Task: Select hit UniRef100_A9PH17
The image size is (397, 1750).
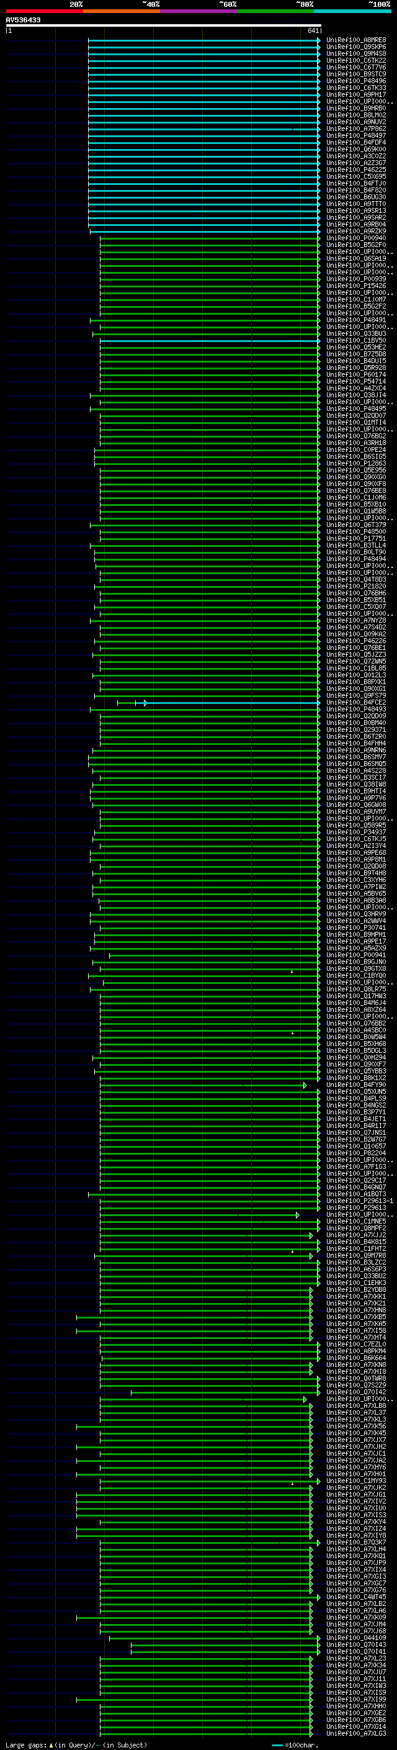Action: pyautogui.click(x=356, y=94)
